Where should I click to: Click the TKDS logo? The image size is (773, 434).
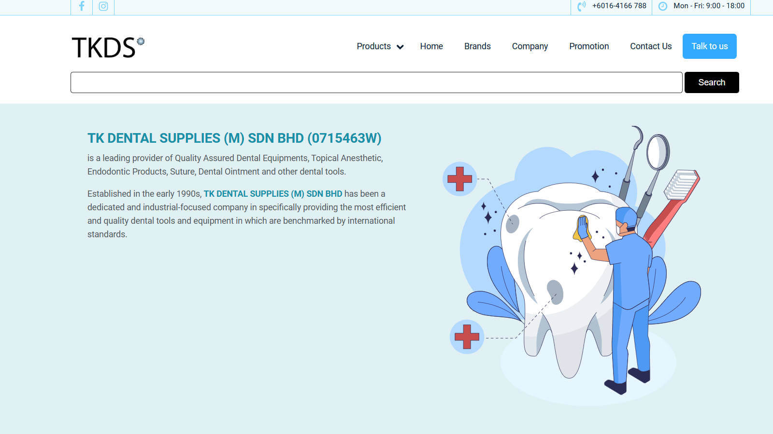click(108, 47)
